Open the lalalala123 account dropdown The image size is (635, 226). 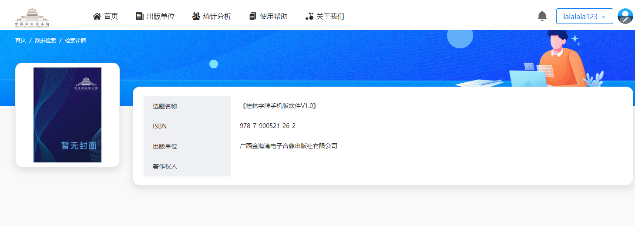[x=585, y=16]
